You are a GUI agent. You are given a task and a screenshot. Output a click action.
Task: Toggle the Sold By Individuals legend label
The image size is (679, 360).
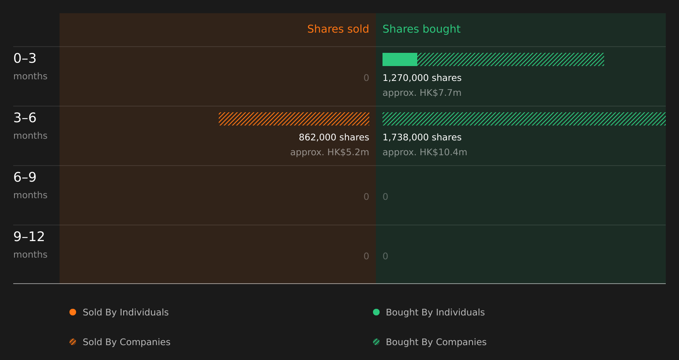click(126, 313)
